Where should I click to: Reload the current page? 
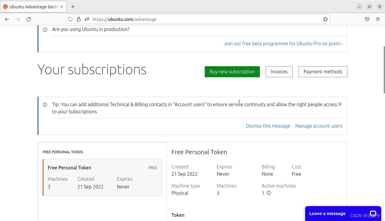pos(29,19)
